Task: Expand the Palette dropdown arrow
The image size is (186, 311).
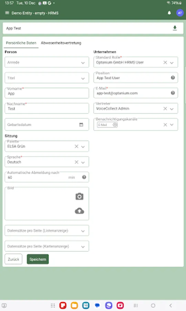Action: point(83,147)
